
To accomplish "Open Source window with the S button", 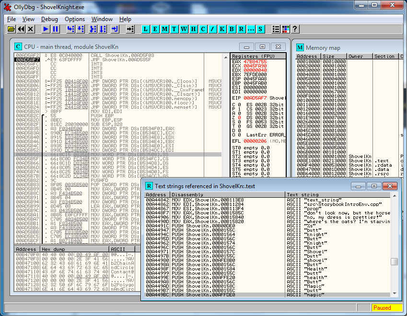I will tap(260, 29).
